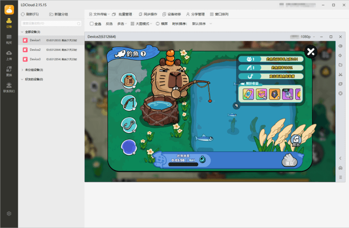Image resolution: width=349 pixels, height=228 pixels.
Task: Click volume up icon on device toolbar
Action: click(x=340, y=46)
